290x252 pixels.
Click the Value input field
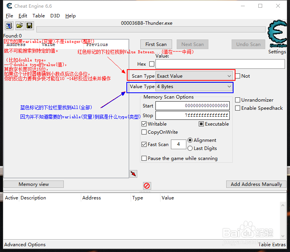coord(220,64)
